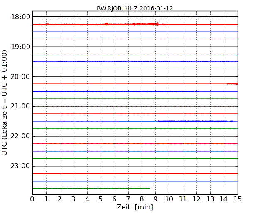Viewport: 270px width, 216px height.
Task: Click the x-axis tick label 5
Action: (x=101, y=199)
